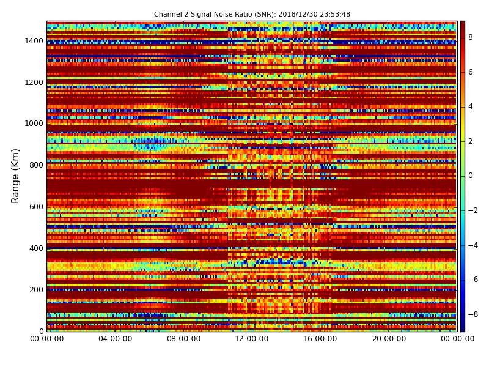The width and height of the screenshot is (489, 367).
Task: Click the colorbar tick label −8
Action: point(472,314)
